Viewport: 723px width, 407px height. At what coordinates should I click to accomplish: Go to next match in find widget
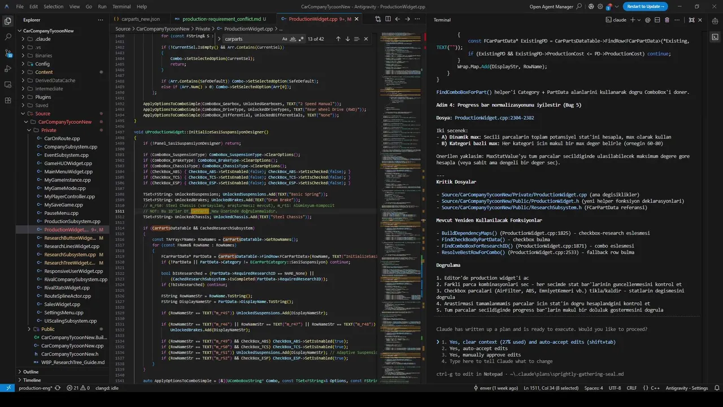(x=347, y=39)
